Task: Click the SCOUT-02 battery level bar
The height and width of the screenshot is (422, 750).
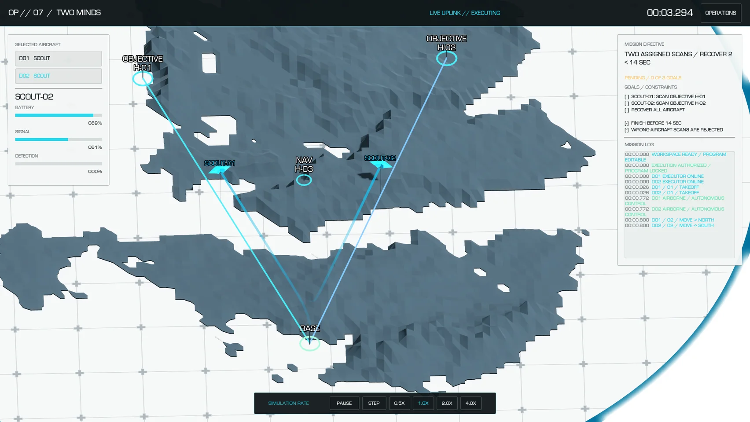Action: [59, 115]
